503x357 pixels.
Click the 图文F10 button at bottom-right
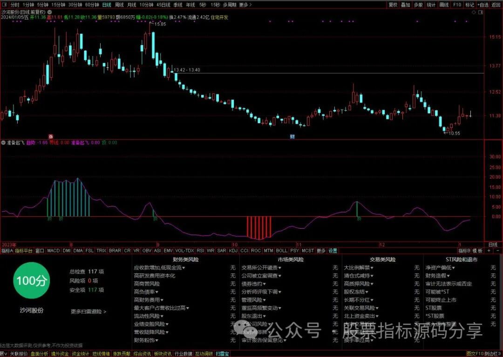475,354
